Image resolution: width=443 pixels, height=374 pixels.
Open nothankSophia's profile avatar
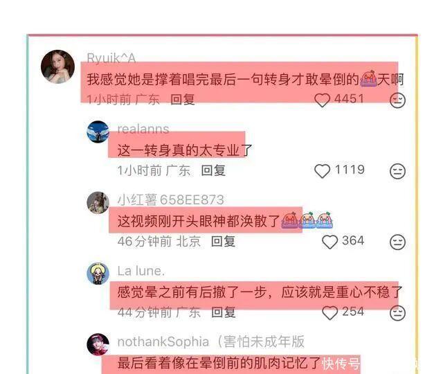tap(98, 344)
